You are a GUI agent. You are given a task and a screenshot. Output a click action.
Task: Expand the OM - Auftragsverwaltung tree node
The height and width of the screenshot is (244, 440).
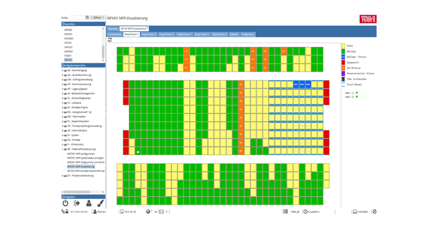coord(62,80)
